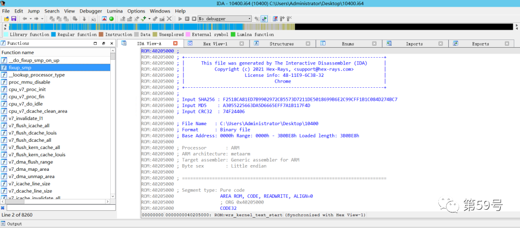Select function v7_dma_map_area
Screen dimensions: 520x228
pos(29,169)
